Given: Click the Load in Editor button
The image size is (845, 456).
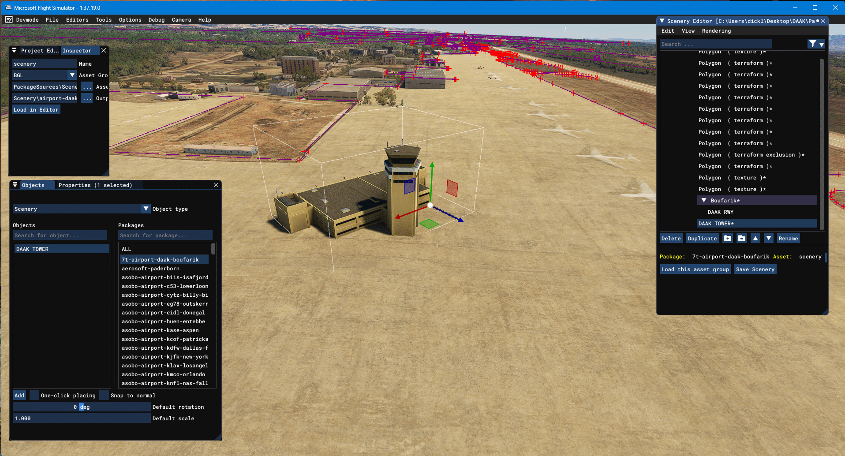Looking at the screenshot, I should pos(36,110).
